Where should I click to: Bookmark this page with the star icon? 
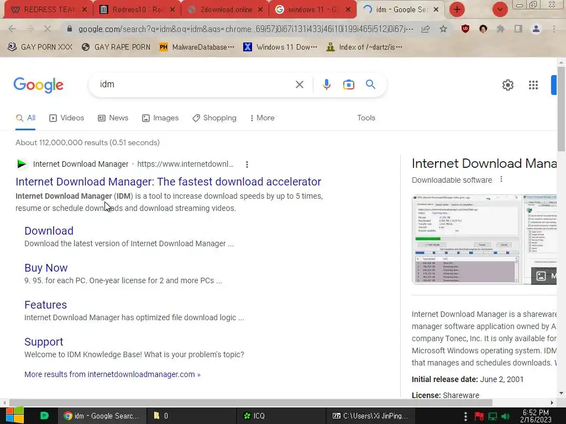pos(443,29)
